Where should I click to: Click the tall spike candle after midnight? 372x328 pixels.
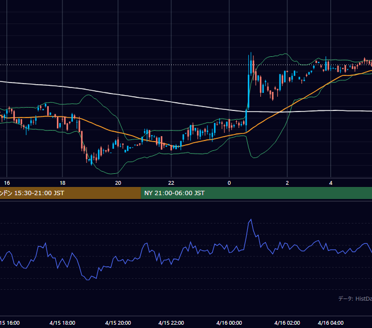[x=248, y=92]
